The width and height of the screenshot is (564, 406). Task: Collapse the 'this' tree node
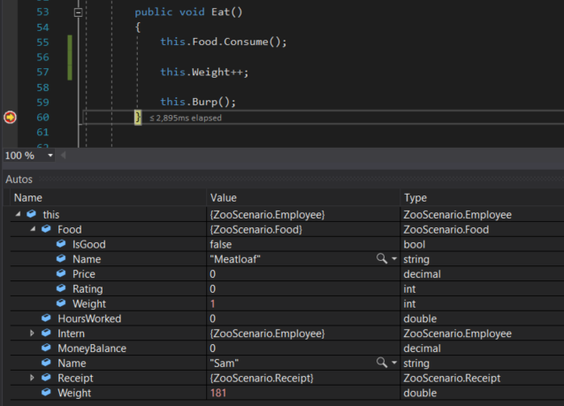tap(18, 215)
